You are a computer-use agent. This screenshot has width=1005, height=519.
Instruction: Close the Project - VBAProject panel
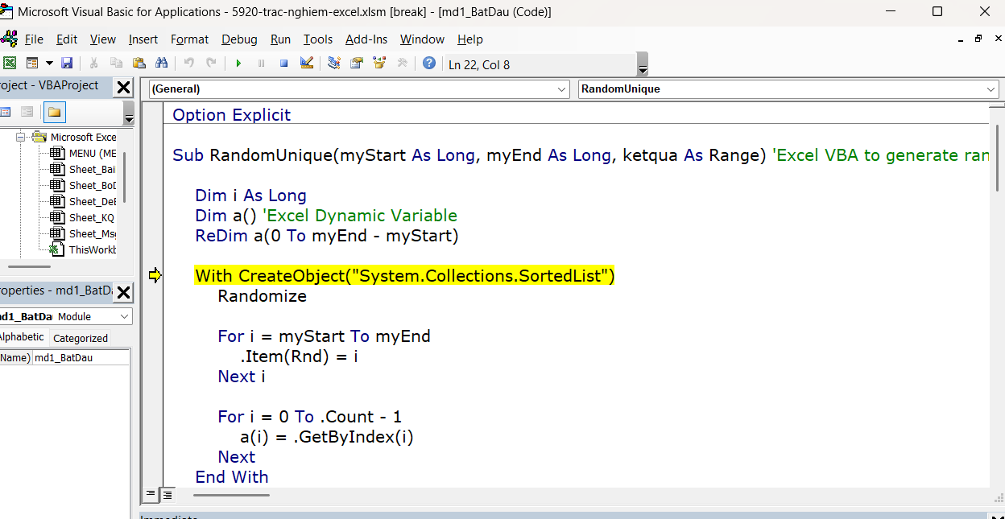[x=123, y=87]
